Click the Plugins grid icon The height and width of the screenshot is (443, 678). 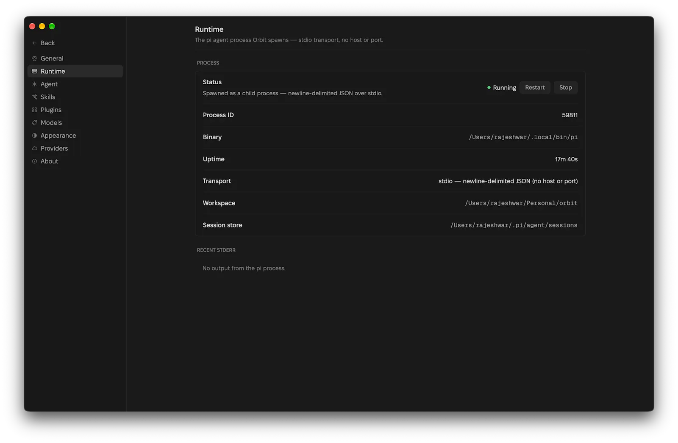(x=34, y=110)
